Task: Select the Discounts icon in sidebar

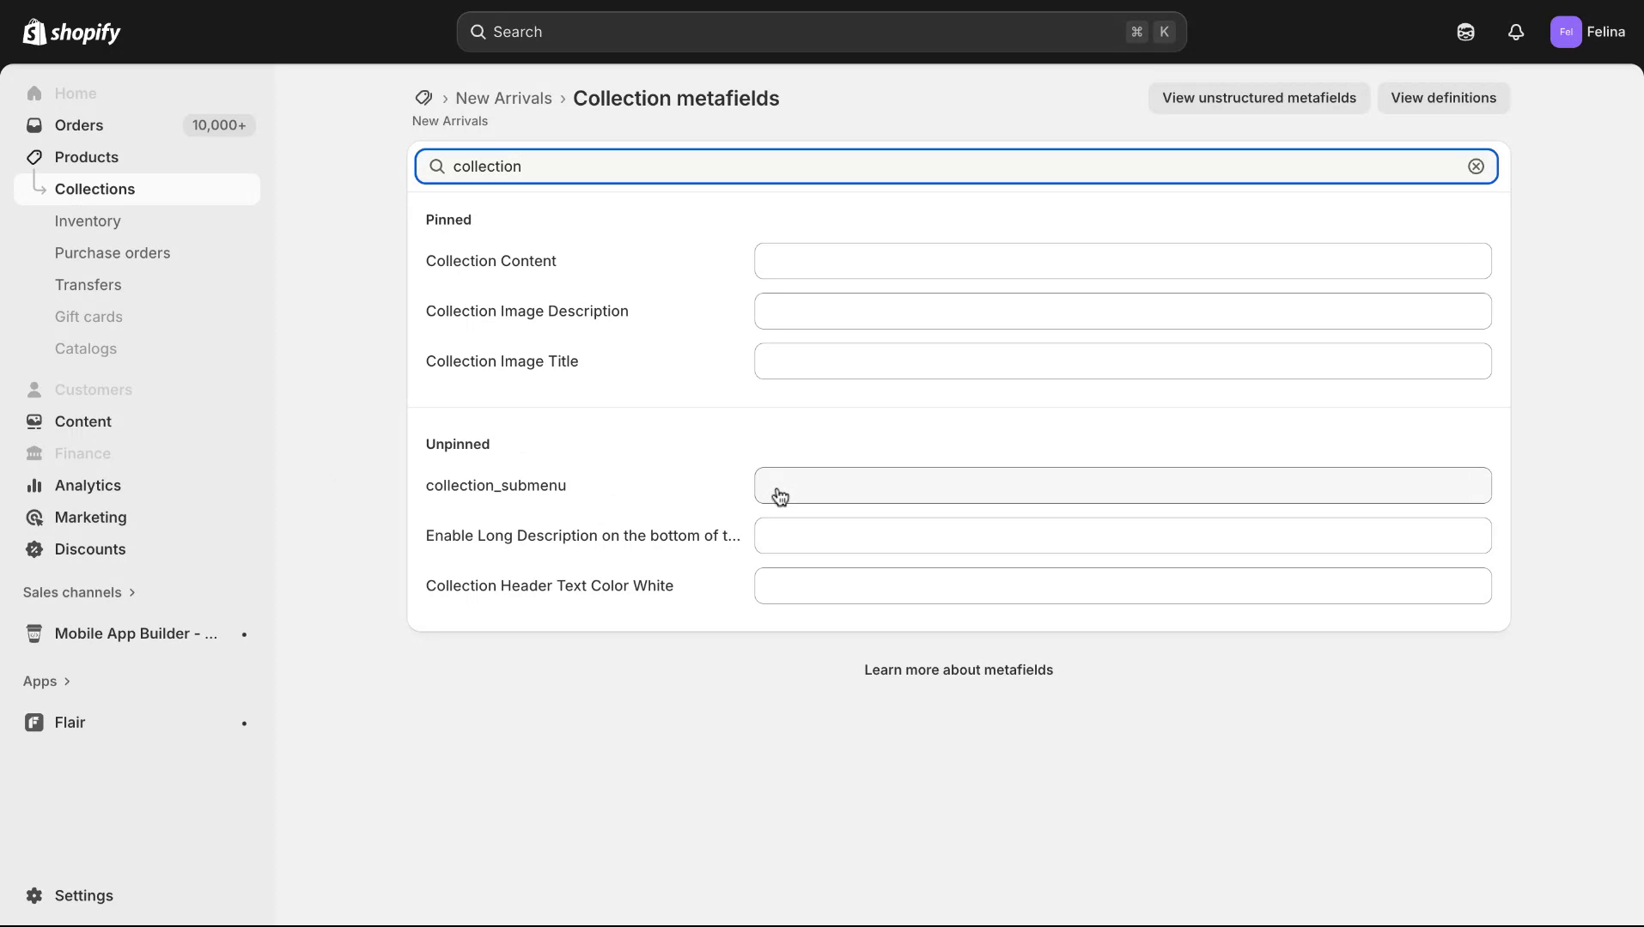Action: click(34, 548)
